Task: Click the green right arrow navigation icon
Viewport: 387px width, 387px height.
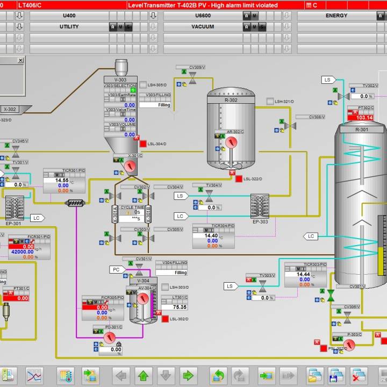Action: pyautogui.click(x=187, y=375)
